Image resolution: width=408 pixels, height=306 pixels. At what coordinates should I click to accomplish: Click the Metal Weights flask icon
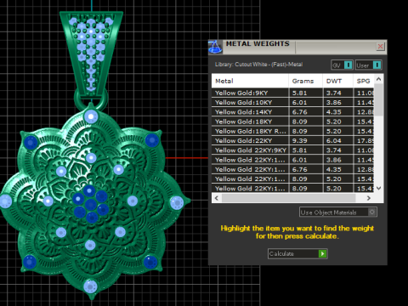(x=215, y=47)
